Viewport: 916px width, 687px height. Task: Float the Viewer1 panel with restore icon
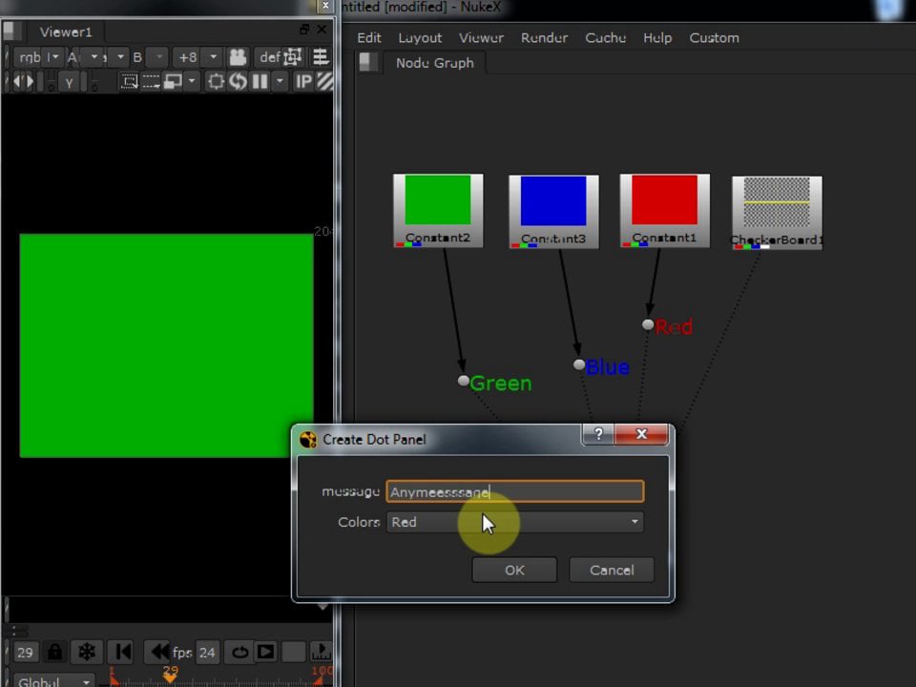coord(303,30)
